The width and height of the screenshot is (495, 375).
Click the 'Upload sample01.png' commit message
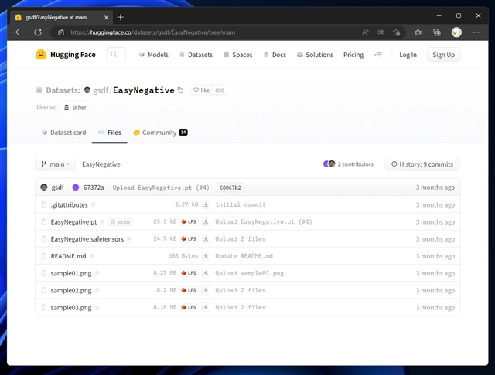(x=249, y=273)
